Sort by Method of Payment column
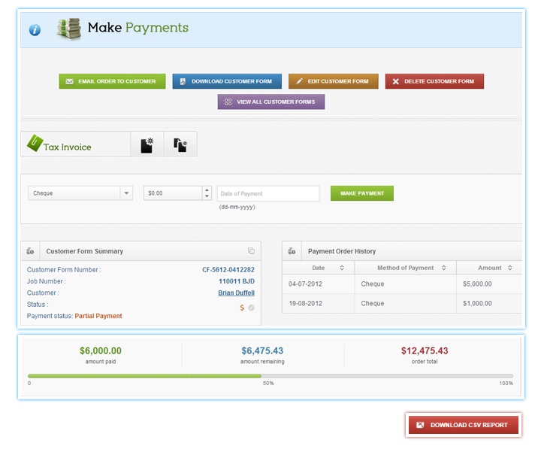Screen dimensions: 538x458 point(444,268)
